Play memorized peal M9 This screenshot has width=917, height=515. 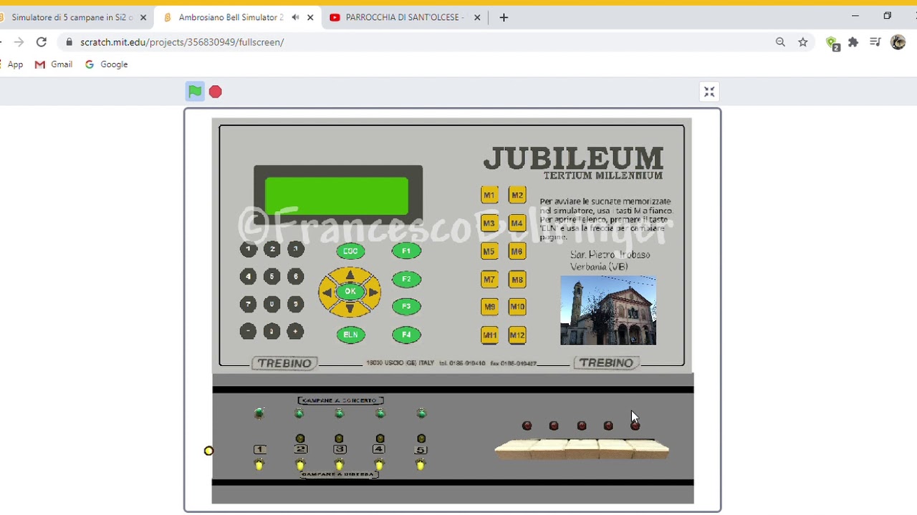[489, 307]
